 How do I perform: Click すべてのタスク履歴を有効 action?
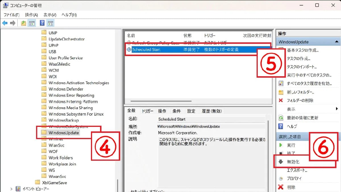coord(309,84)
